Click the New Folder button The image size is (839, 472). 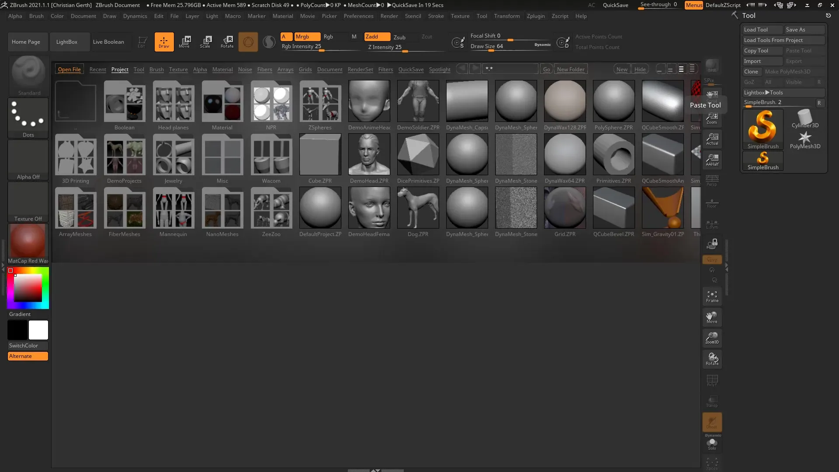coord(571,69)
